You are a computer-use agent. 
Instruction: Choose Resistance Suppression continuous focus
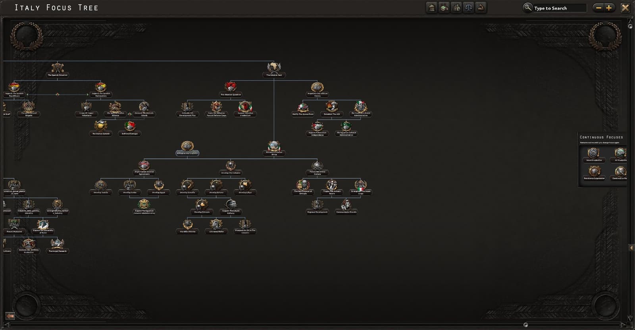[594, 173]
